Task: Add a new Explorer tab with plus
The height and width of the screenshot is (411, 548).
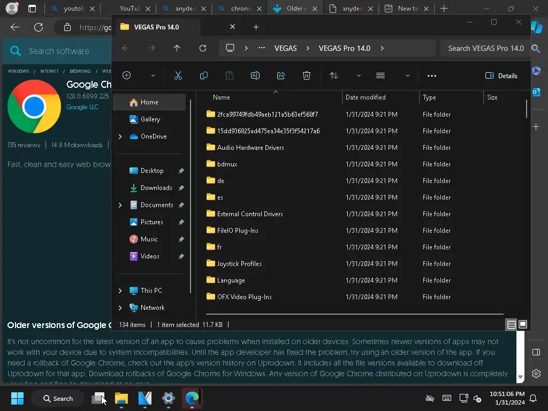Action: click(x=256, y=27)
